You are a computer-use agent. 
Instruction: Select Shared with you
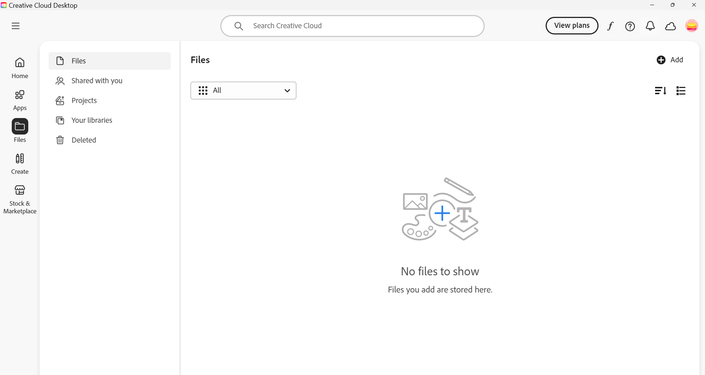(97, 81)
